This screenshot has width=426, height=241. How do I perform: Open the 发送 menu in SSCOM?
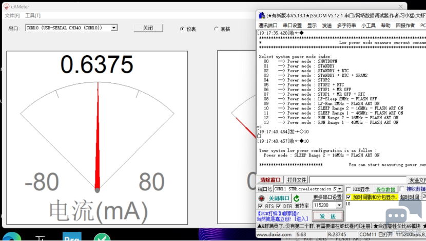click(327, 26)
